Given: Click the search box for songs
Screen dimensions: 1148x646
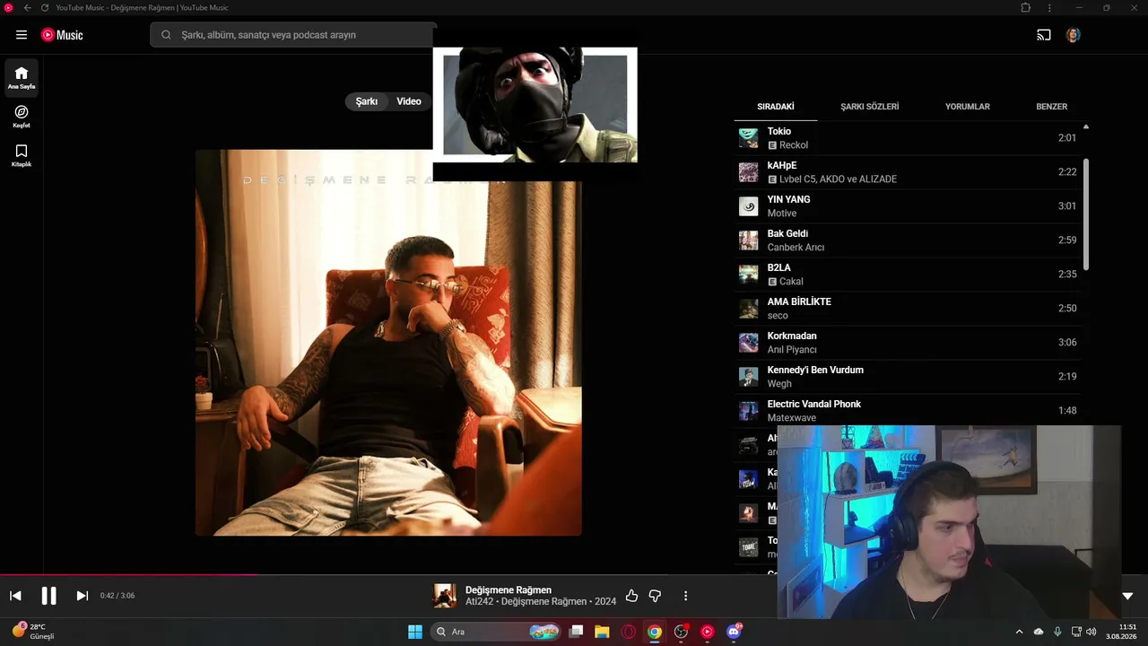Looking at the screenshot, I should tap(293, 35).
